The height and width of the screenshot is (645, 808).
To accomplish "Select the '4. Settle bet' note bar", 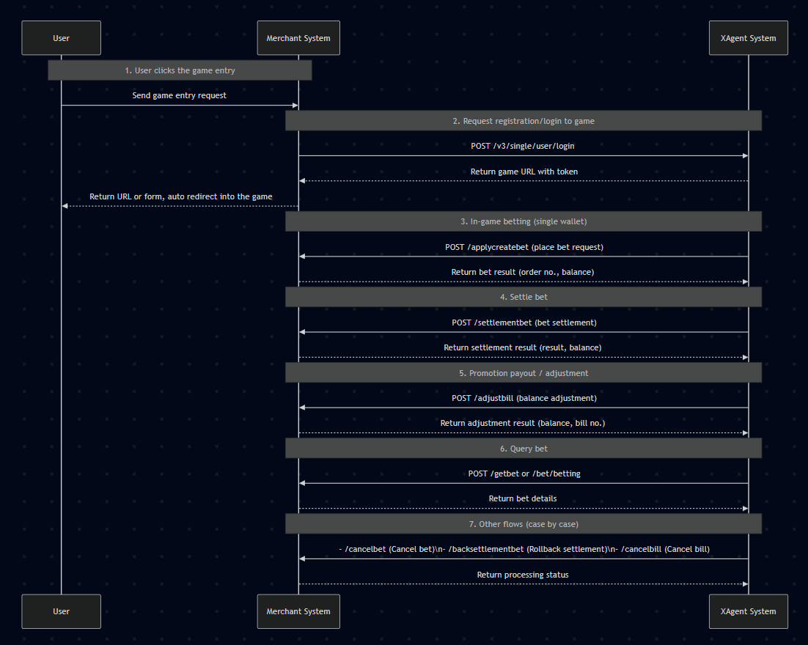I will [524, 297].
